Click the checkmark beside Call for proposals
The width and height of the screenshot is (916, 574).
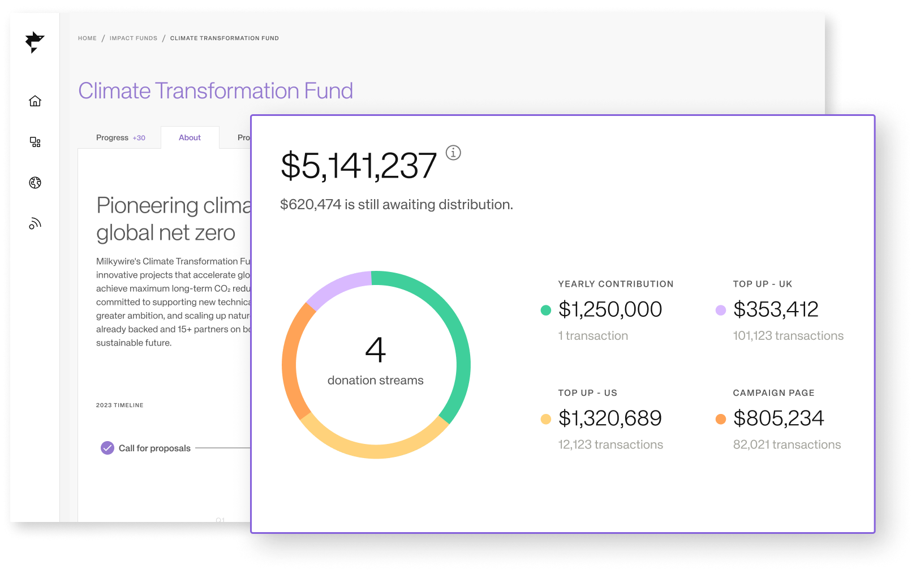pyautogui.click(x=107, y=447)
